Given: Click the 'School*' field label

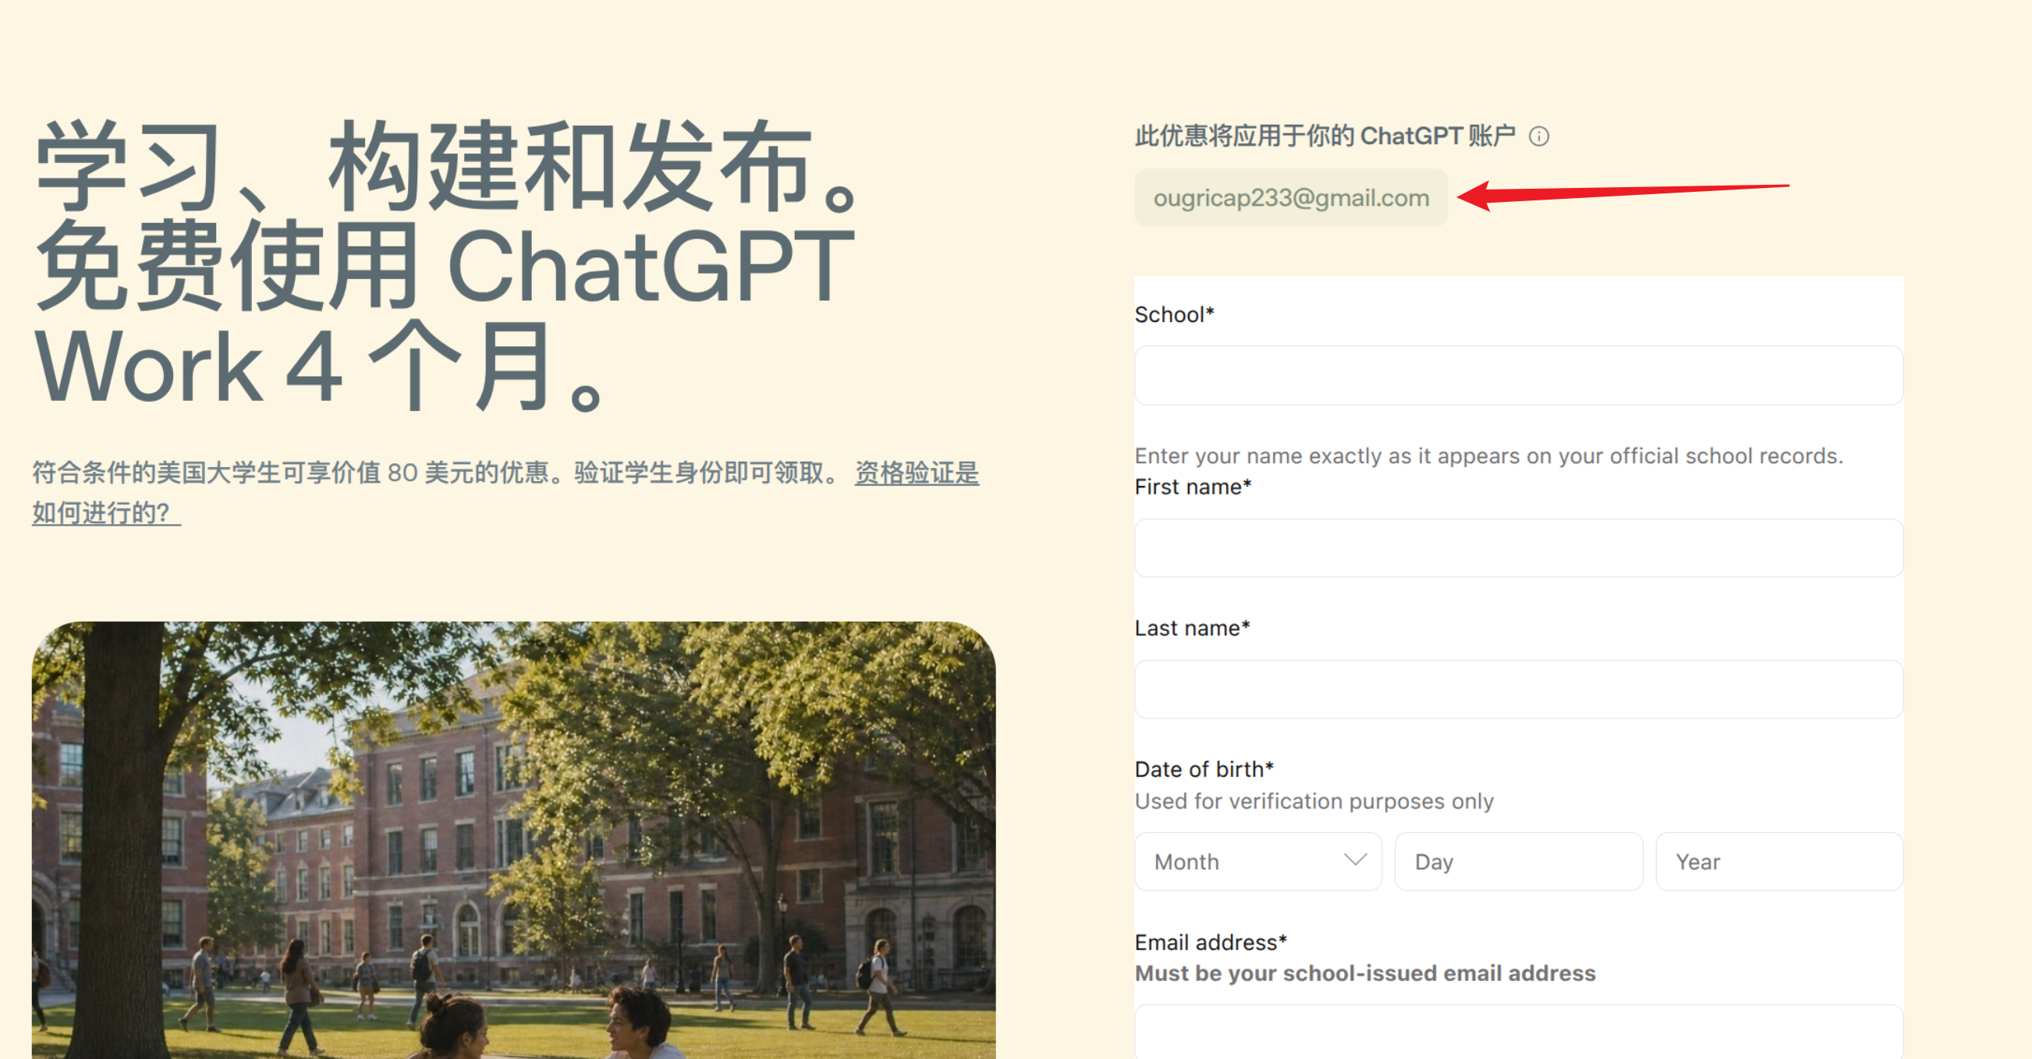Looking at the screenshot, I should pos(1174,314).
